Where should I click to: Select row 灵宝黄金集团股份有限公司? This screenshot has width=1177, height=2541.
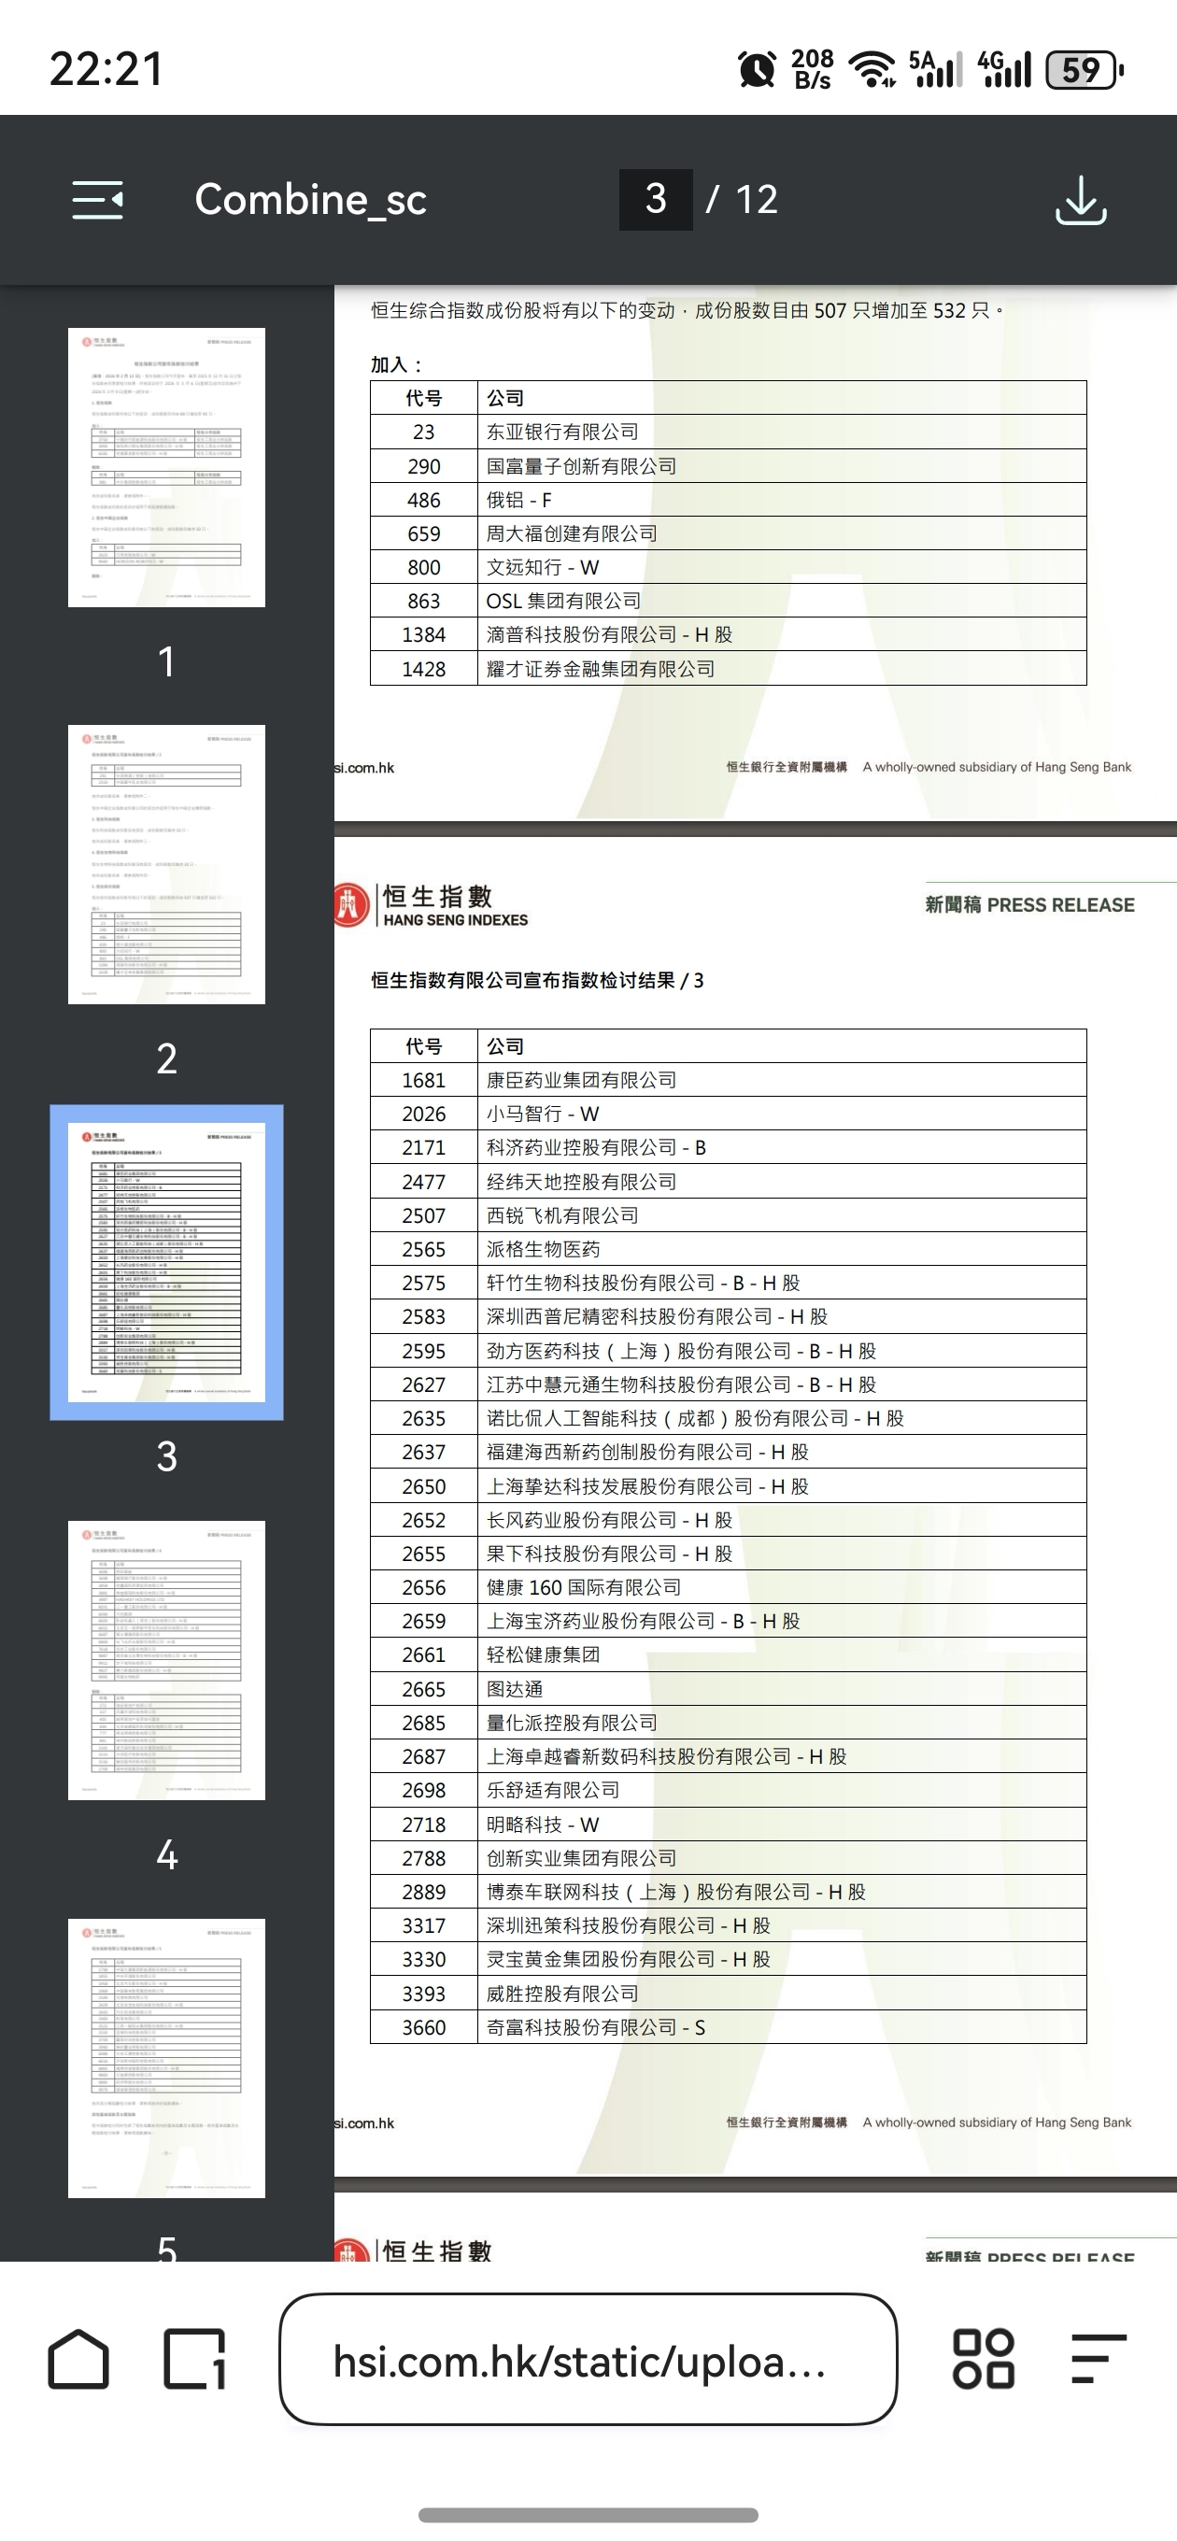[x=728, y=1959]
